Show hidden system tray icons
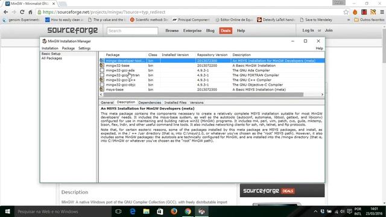This screenshot has height=217, width=386. tap(315, 212)
